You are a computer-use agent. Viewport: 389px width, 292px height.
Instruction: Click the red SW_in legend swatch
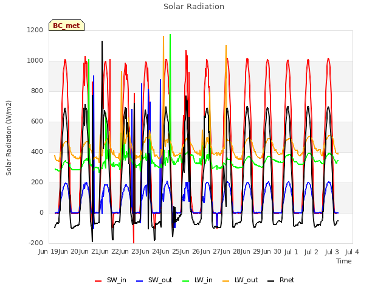coord(98,281)
